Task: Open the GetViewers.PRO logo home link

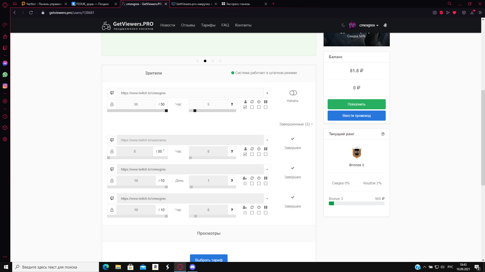Action: [x=128, y=25]
